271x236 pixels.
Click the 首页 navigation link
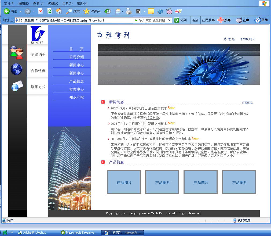(76, 49)
